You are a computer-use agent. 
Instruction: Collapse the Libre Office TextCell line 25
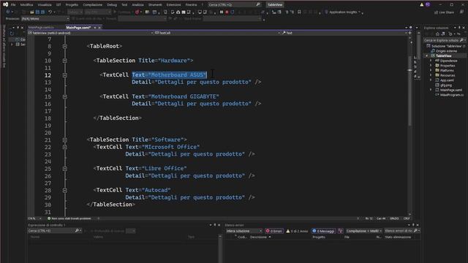[x=65, y=169]
